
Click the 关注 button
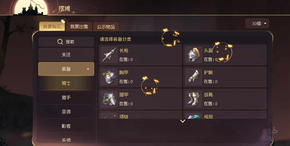click(x=66, y=55)
